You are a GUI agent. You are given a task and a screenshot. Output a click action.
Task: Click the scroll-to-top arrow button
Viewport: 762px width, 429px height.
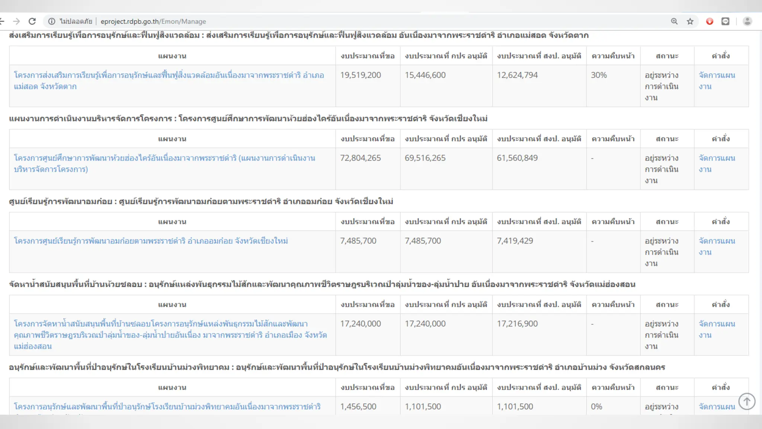click(x=747, y=401)
